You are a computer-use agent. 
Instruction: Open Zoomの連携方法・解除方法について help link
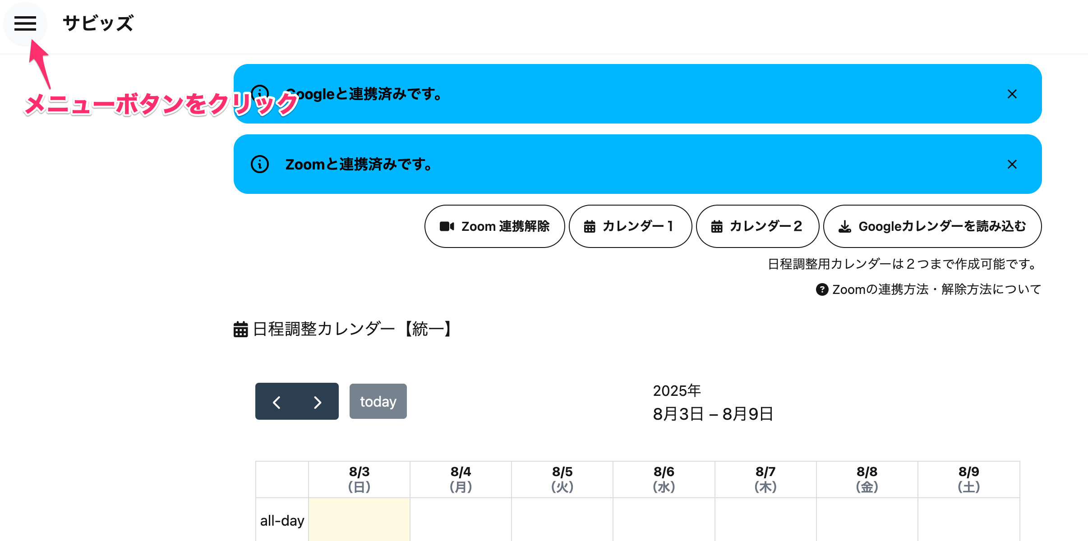[936, 289]
